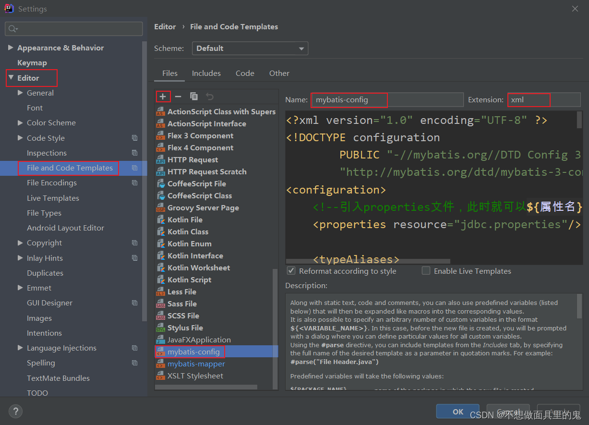Screen dimensions: 589x425
Task: Collapse the Editor section
Action: pyautogui.click(x=11, y=77)
